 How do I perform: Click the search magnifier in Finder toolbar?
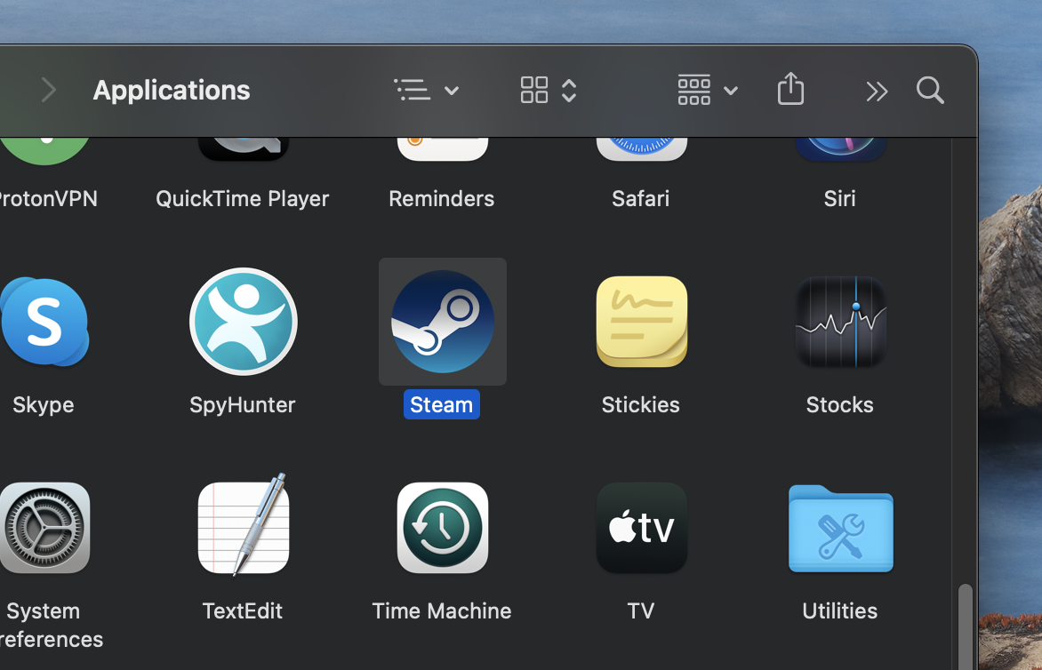coord(930,91)
